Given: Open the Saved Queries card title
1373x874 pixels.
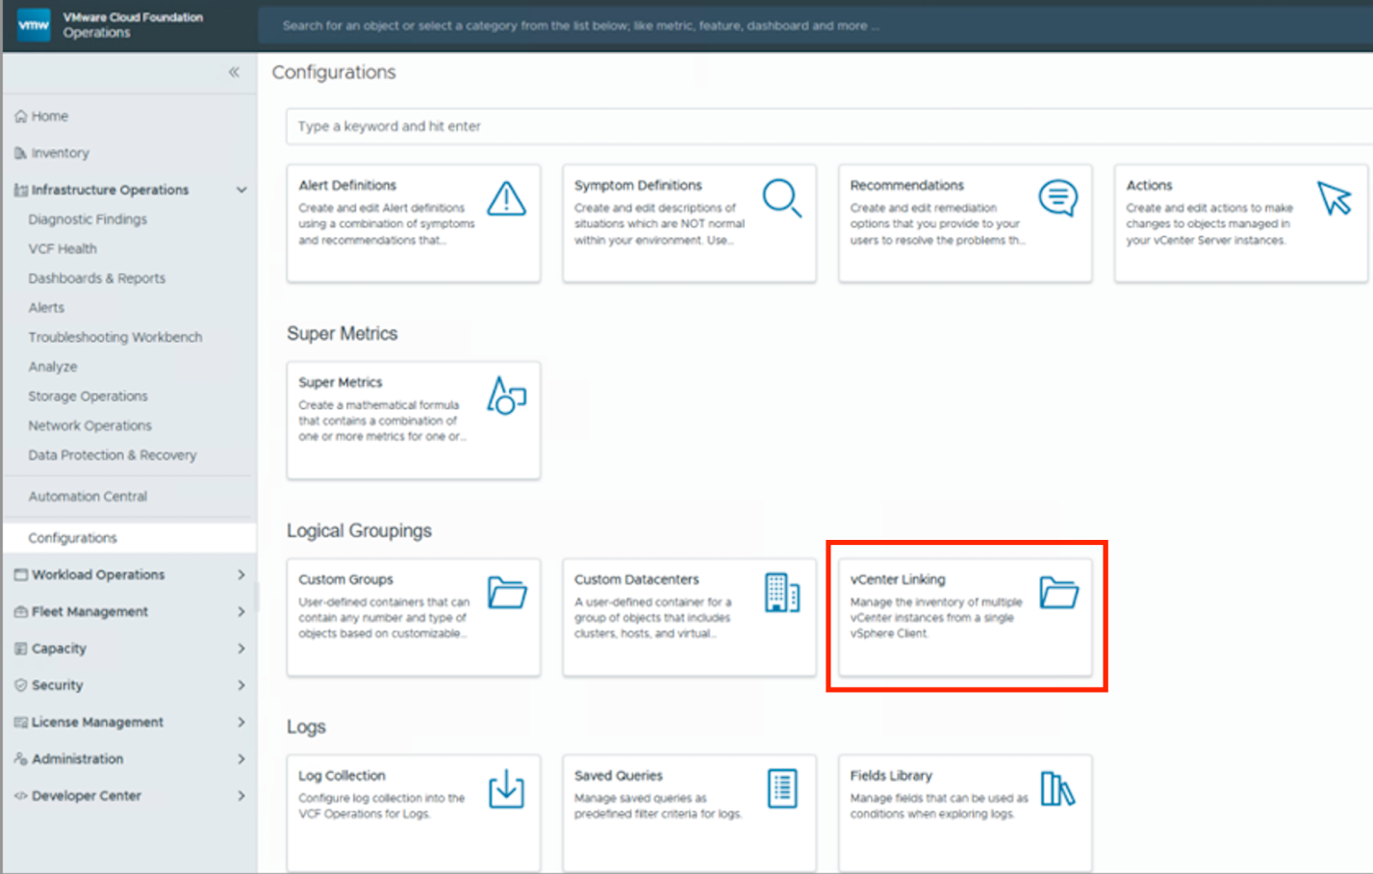Looking at the screenshot, I should click(x=619, y=776).
